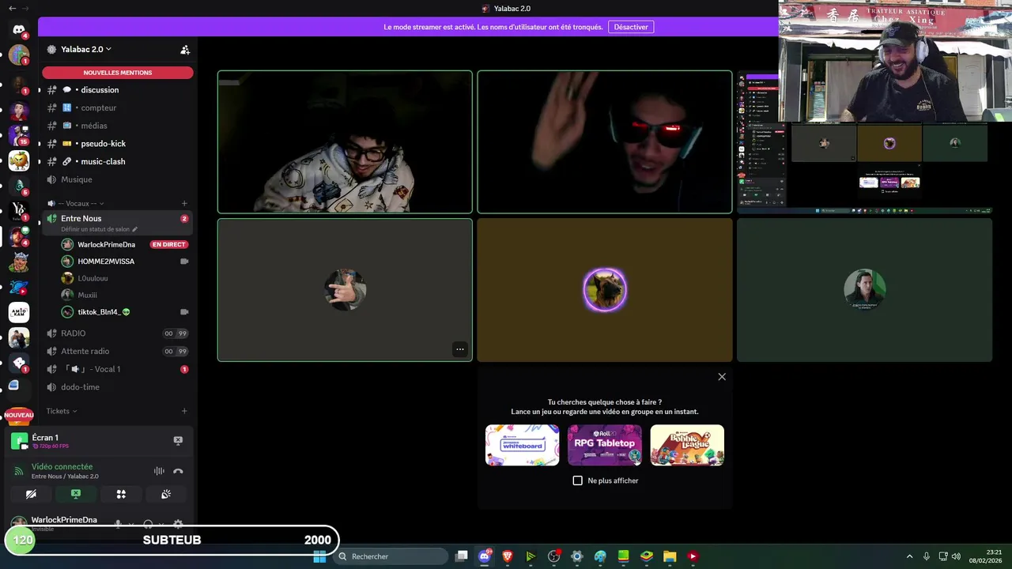Click the Windows Start button

(x=319, y=556)
